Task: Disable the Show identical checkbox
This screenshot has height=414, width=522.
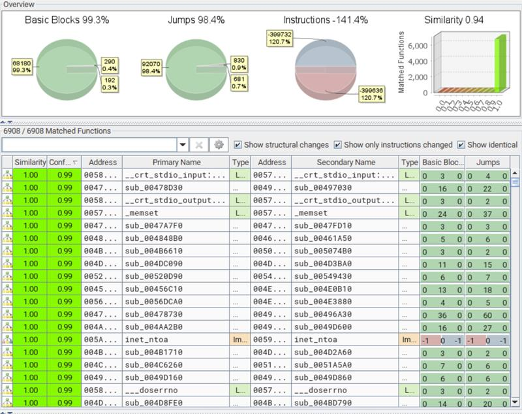Action: [461, 145]
